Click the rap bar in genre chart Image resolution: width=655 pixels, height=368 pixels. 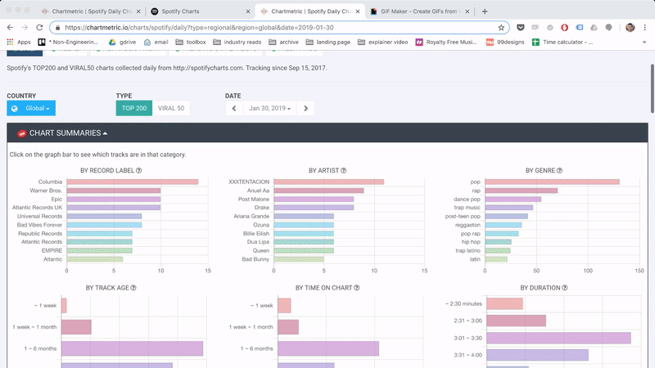coord(522,191)
